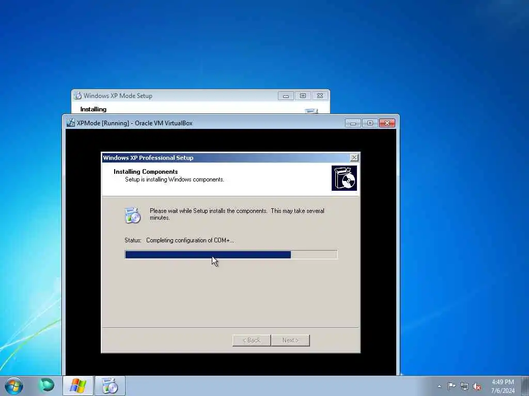Open network status tray icon
Viewport: 529px width, 396px height.
click(464, 386)
